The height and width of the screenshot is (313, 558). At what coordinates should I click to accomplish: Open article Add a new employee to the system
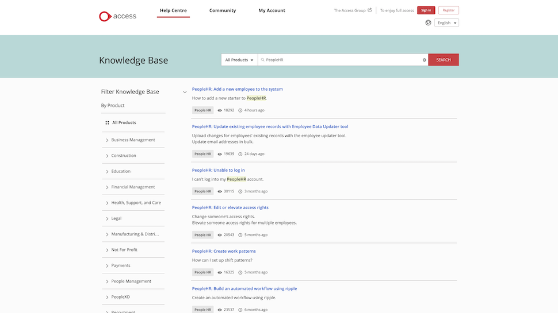[x=238, y=89]
